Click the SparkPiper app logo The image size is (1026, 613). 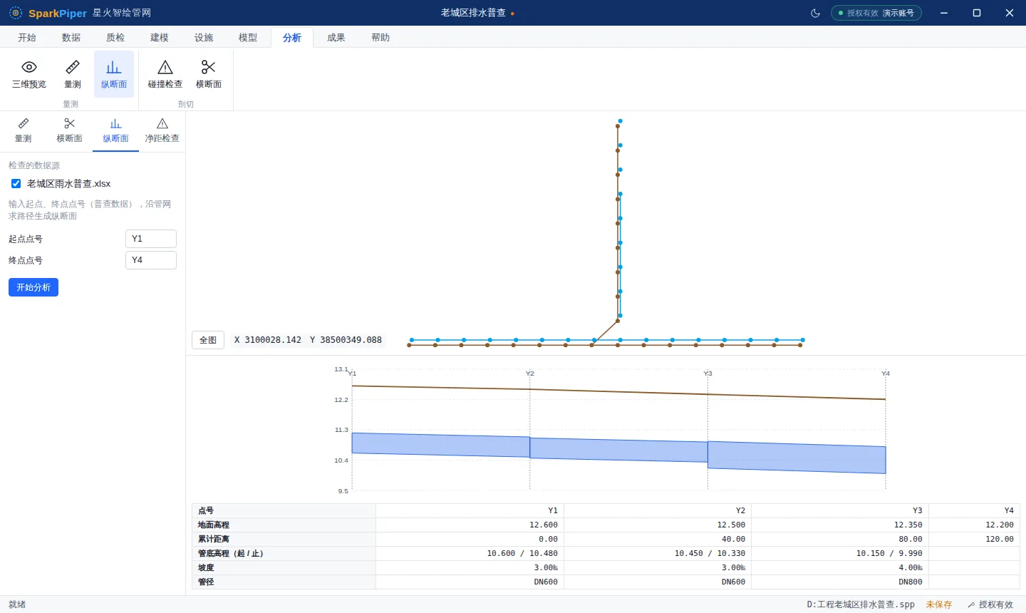16,13
